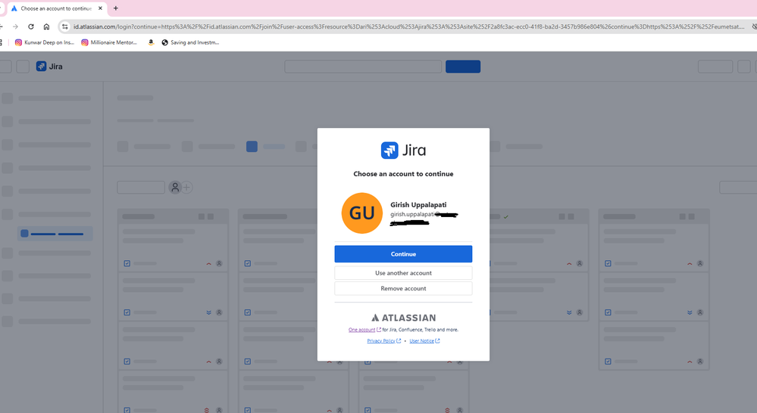
Task: Click the Girish Uppalapati name
Action: tap(418, 205)
